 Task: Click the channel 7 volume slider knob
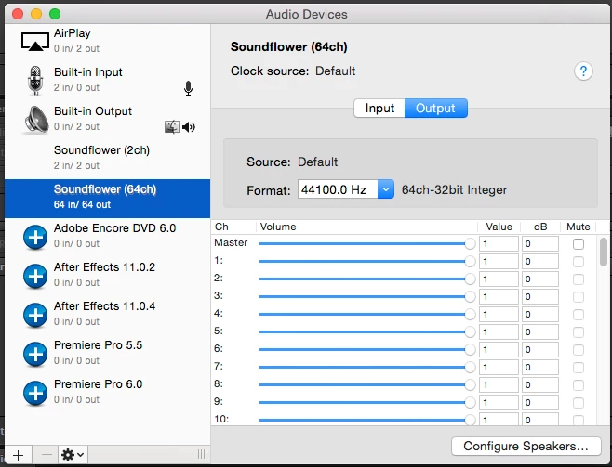(x=470, y=367)
